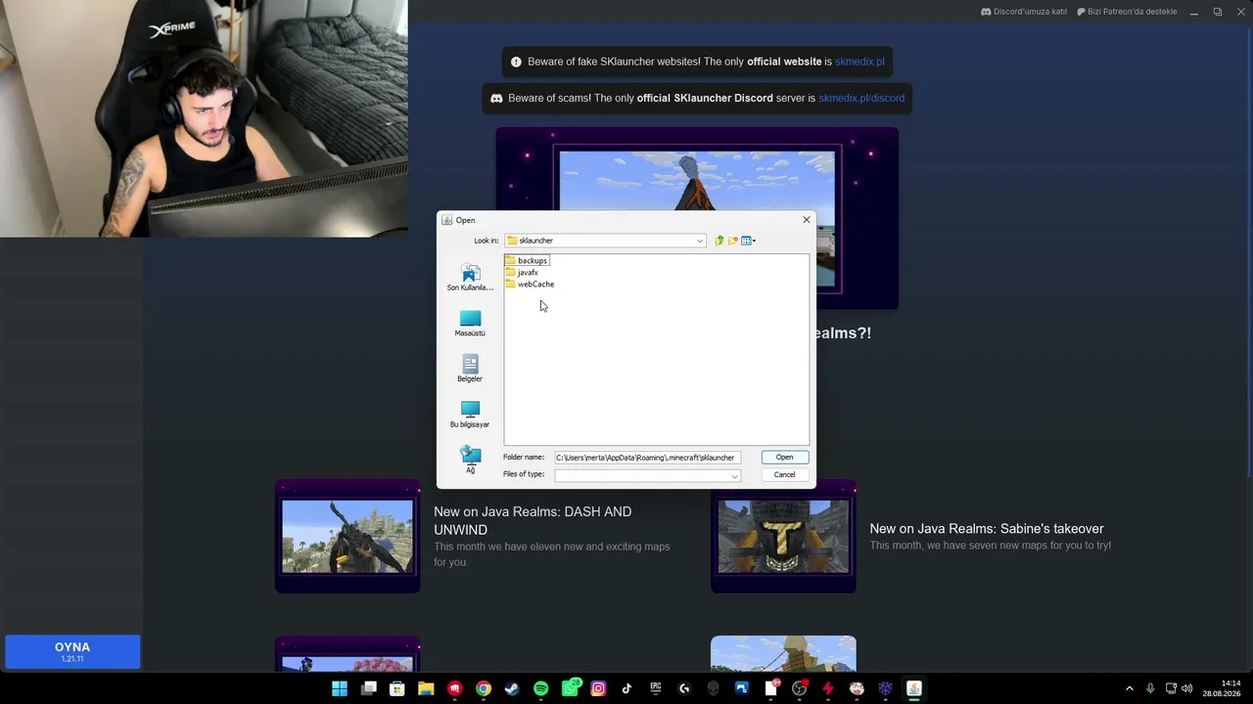Open the Windows Start menu
The image size is (1253, 704).
[x=340, y=688]
